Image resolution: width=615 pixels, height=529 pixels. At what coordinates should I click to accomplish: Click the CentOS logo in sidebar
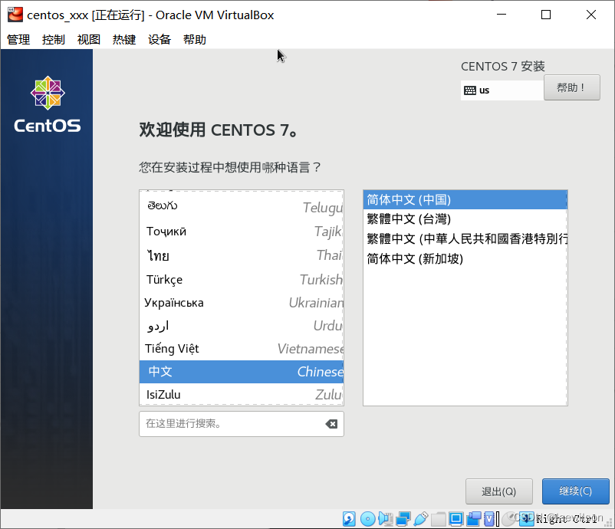(48, 104)
